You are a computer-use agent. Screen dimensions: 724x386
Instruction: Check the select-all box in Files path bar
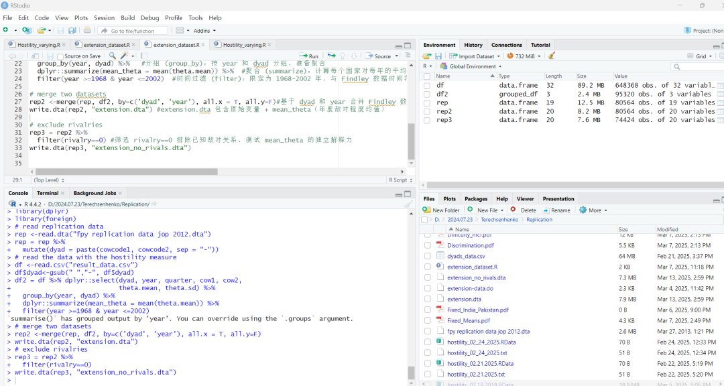click(x=425, y=220)
